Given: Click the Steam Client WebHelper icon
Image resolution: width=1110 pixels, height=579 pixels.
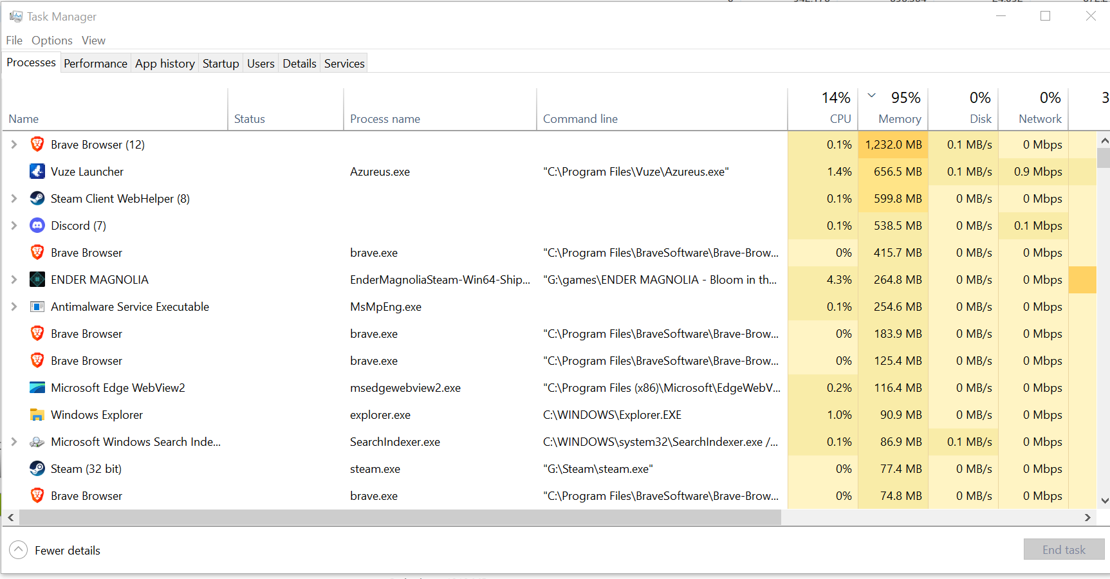Looking at the screenshot, I should tap(37, 198).
